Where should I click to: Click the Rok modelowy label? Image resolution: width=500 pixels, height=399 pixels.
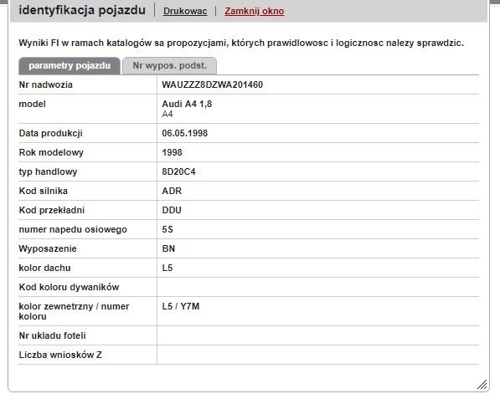pyautogui.click(x=51, y=152)
